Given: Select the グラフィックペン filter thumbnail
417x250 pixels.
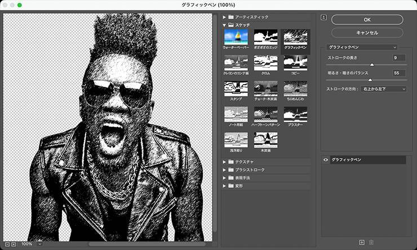Looking at the screenshot, I should (295, 37).
